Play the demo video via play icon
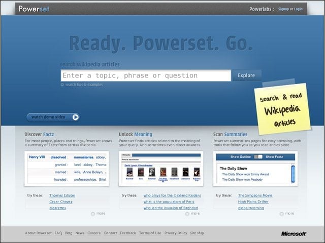 click(76, 117)
